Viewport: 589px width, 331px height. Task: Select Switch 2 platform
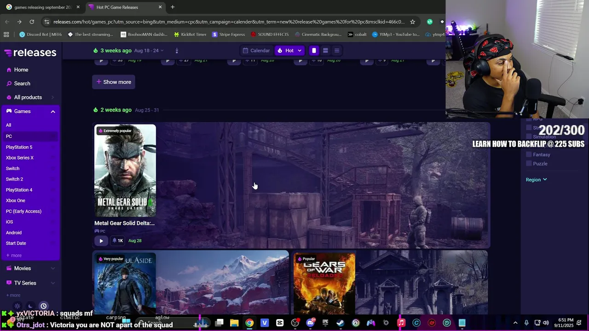click(14, 179)
